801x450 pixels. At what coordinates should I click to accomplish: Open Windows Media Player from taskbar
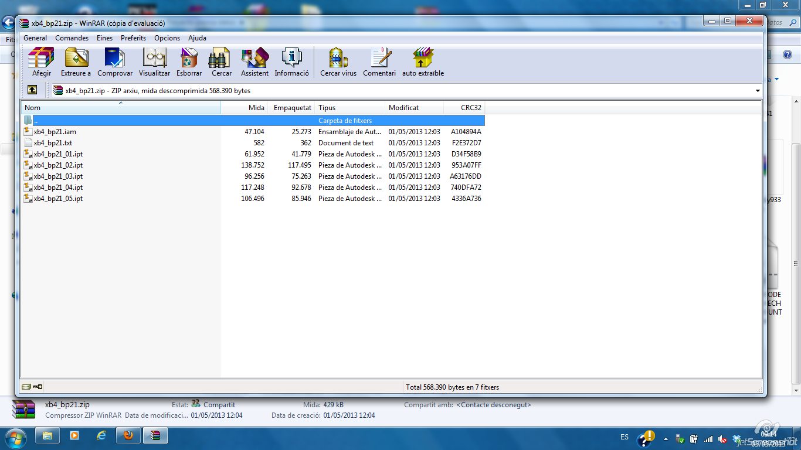pyautogui.click(x=74, y=436)
